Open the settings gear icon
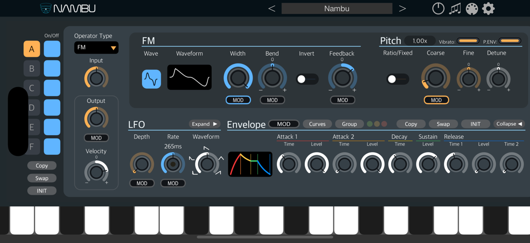 click(488, 8)
